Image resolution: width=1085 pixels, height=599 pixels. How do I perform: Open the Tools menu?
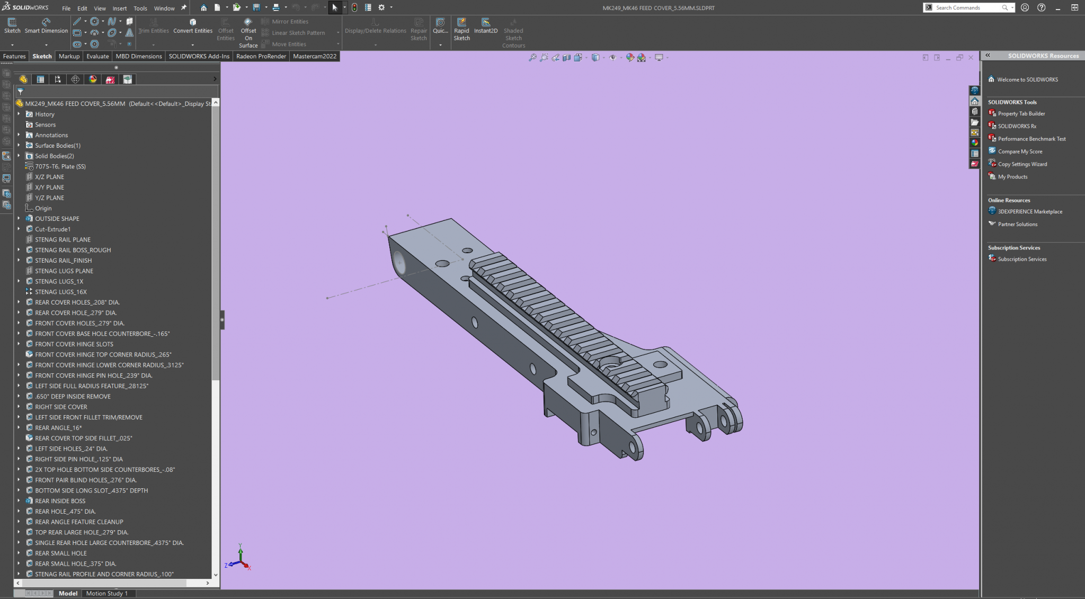(140, 8)
